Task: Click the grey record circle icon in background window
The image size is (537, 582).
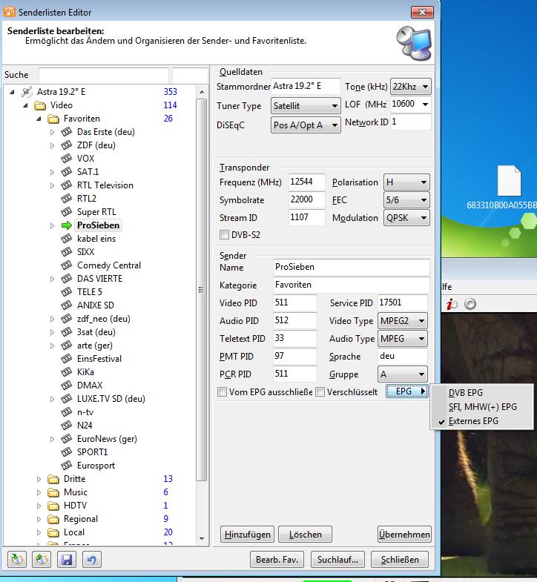Action: [470, 304]
